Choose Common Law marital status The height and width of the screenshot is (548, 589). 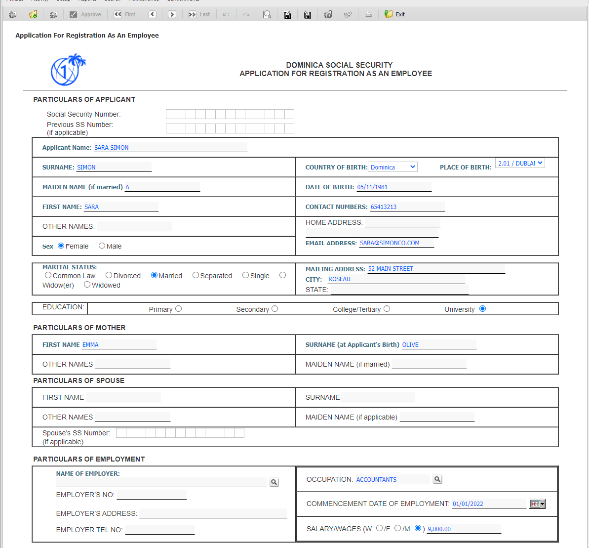point(48,275)
